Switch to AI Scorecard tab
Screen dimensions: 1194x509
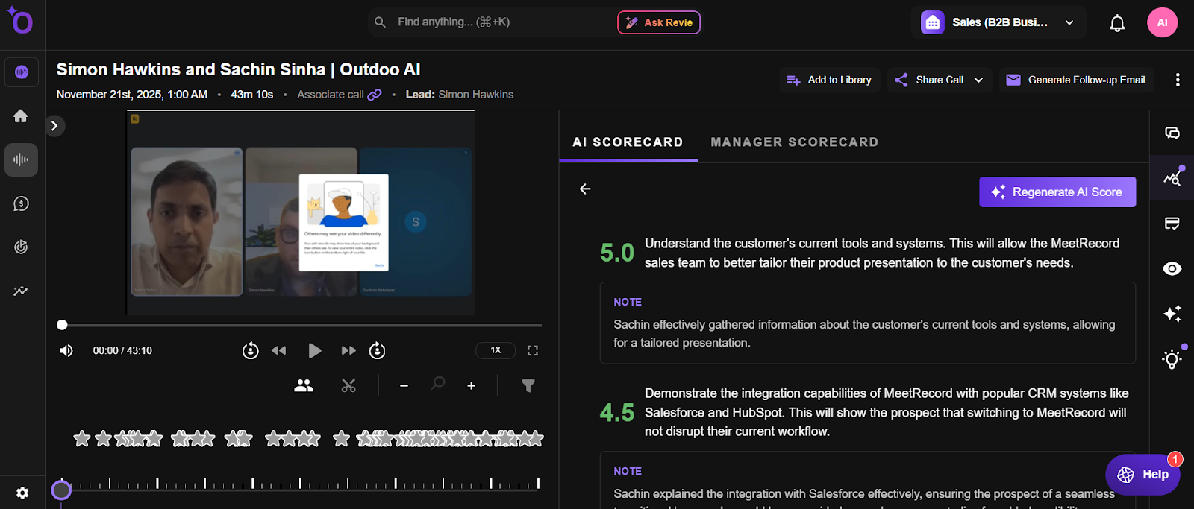(628, 142)
